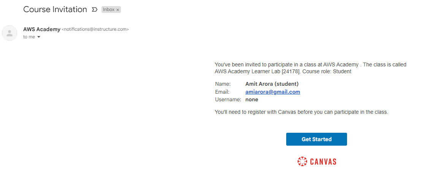Click the name Amit Arora (student)

pos(272,84)
